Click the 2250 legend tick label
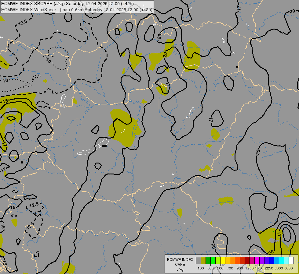299x274 pixels. (x=269, y=268)
